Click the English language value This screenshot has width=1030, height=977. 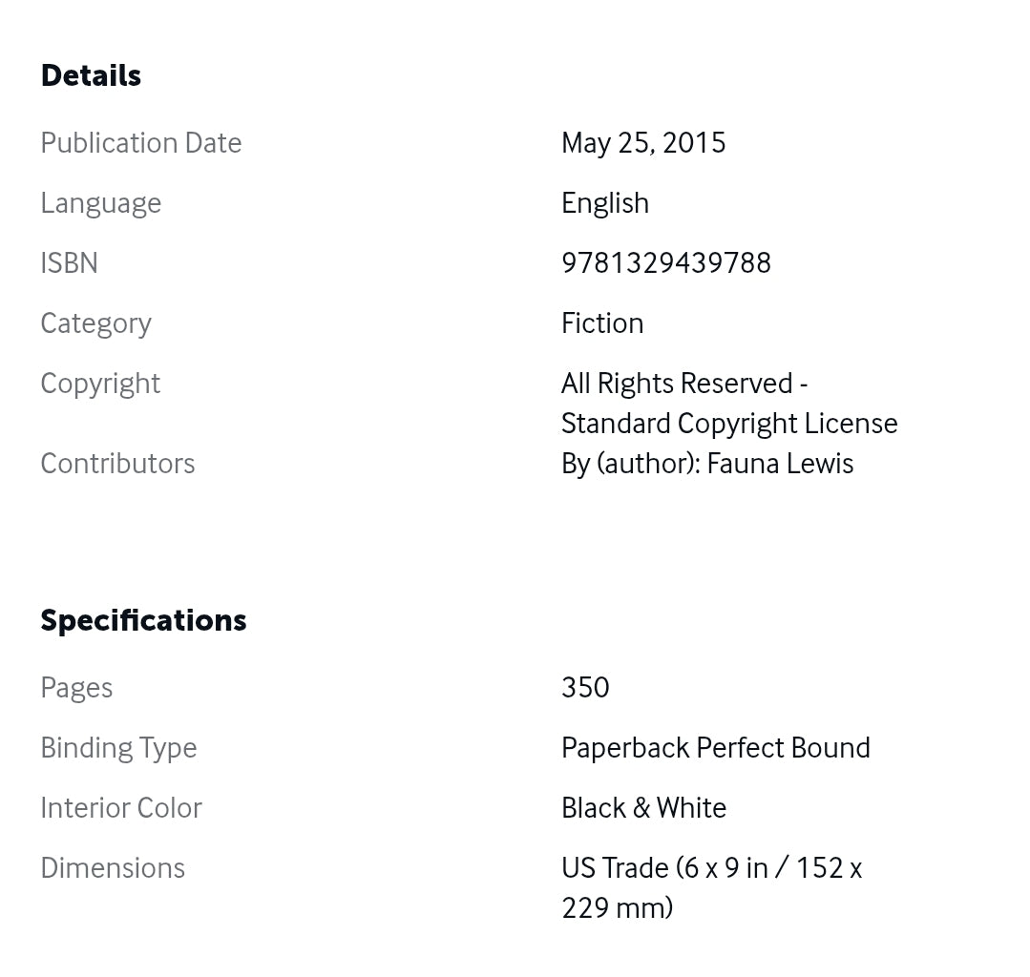(x=604, y=203)
